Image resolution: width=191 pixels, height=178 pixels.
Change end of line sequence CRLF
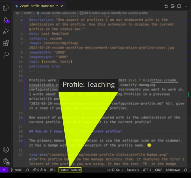[159, 170]
